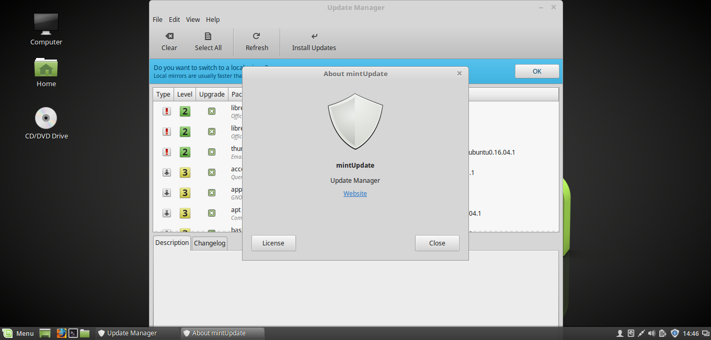Click Close in the About mintUpdate dialog
Screen dimensions: 711x340
pos(437,243)
